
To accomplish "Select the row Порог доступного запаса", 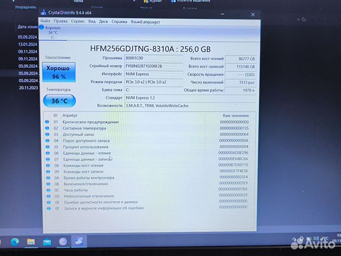I will [x=147, y=141].
